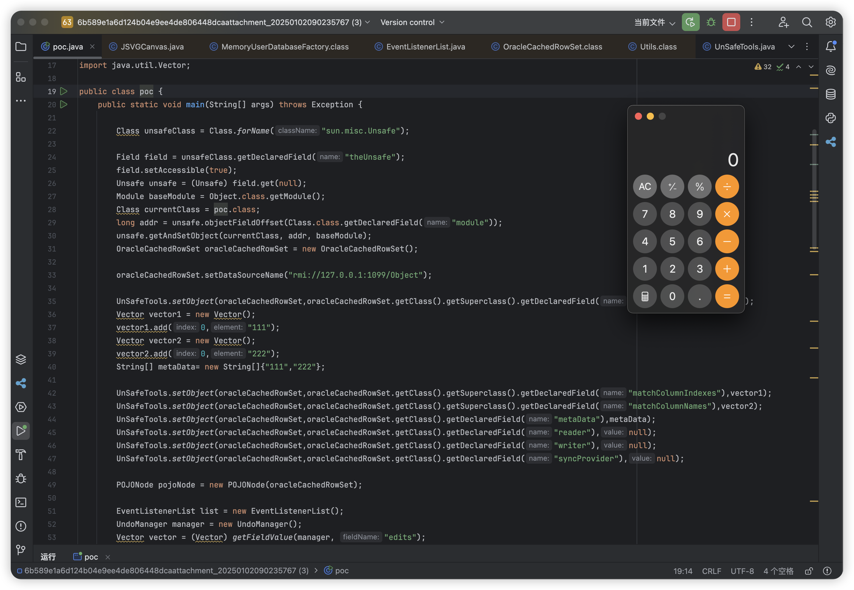Click the divide key on Calculator
854x590 pixels.
(727, 187)
